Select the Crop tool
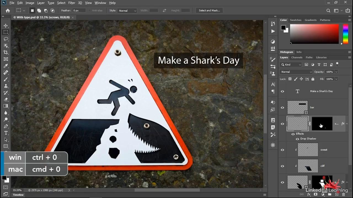Image resolution: width=353 pixels, height=198 pixels. point(6,52)
